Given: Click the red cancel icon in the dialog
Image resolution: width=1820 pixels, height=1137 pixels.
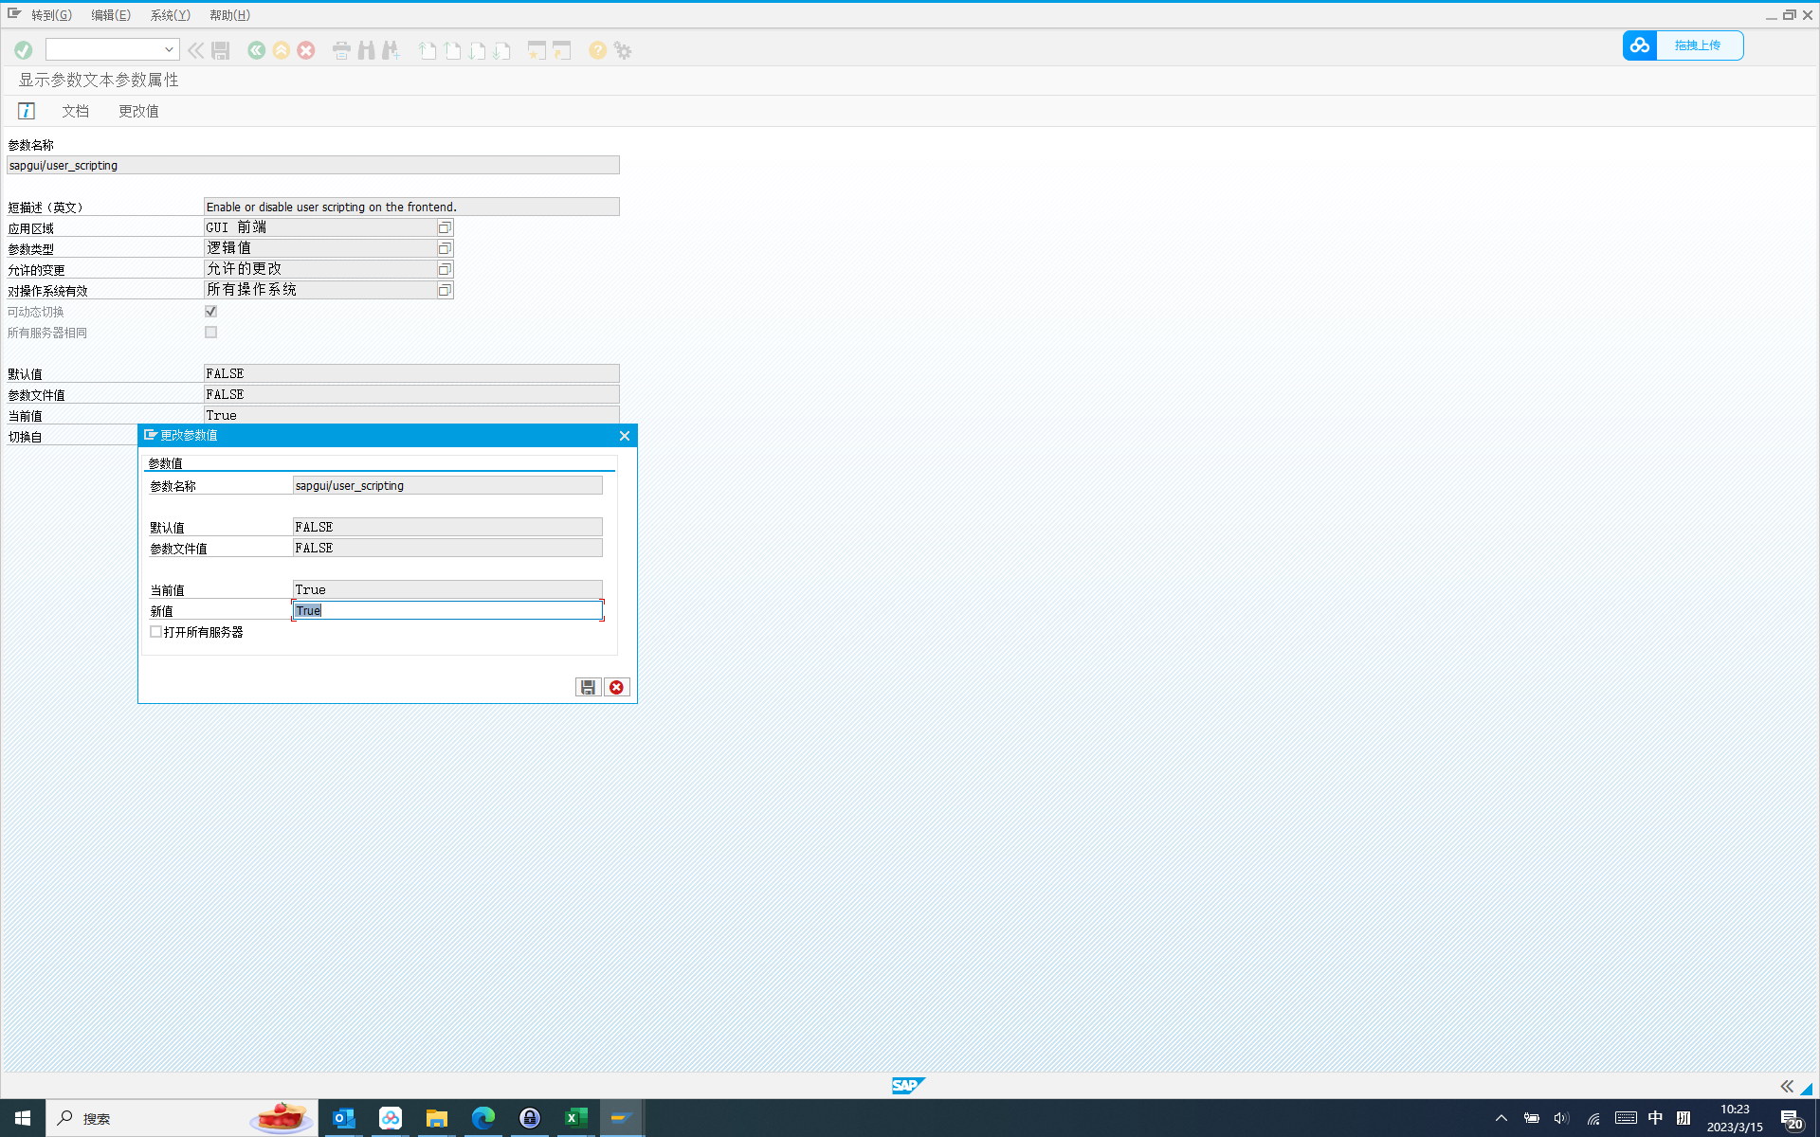Looking at the screenshot, I should (x=616, y=687).
